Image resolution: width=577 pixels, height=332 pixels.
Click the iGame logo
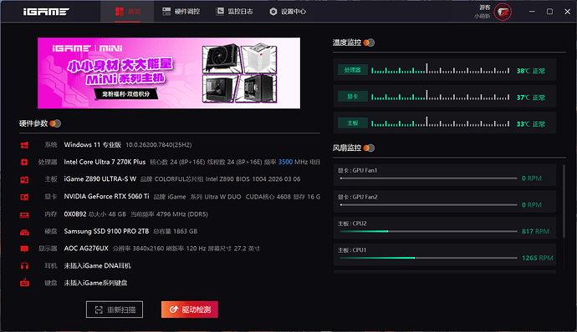(x=46, y=12)
